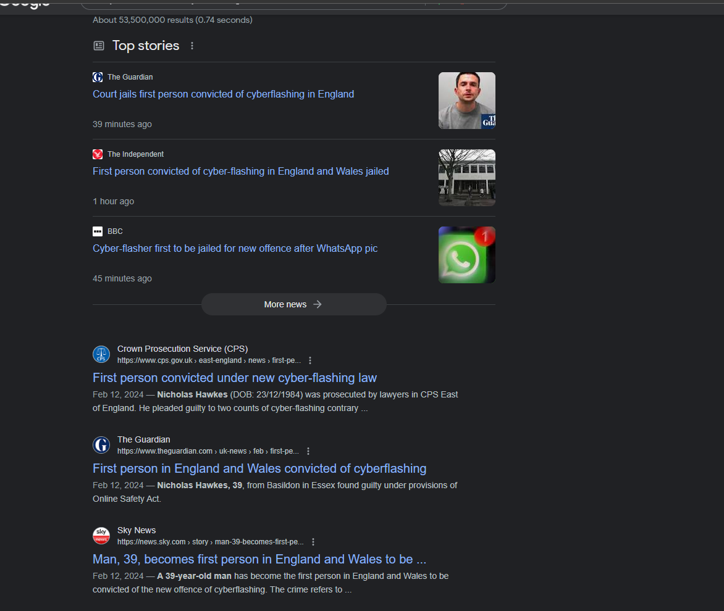Click The Independent favicon icon
The height and width of the screenshot is (611, 724).
pos(98,154)
